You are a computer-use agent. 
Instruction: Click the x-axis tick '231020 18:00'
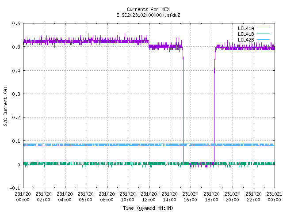[211, 197]
